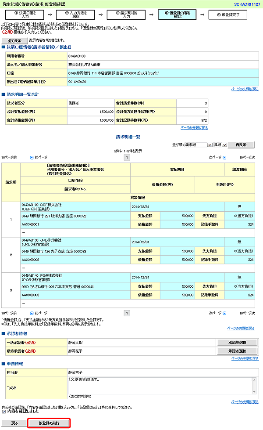Click the 請求者区分 value 債務者
This screenshot has width=263, height=430.
tap(74, 103)
